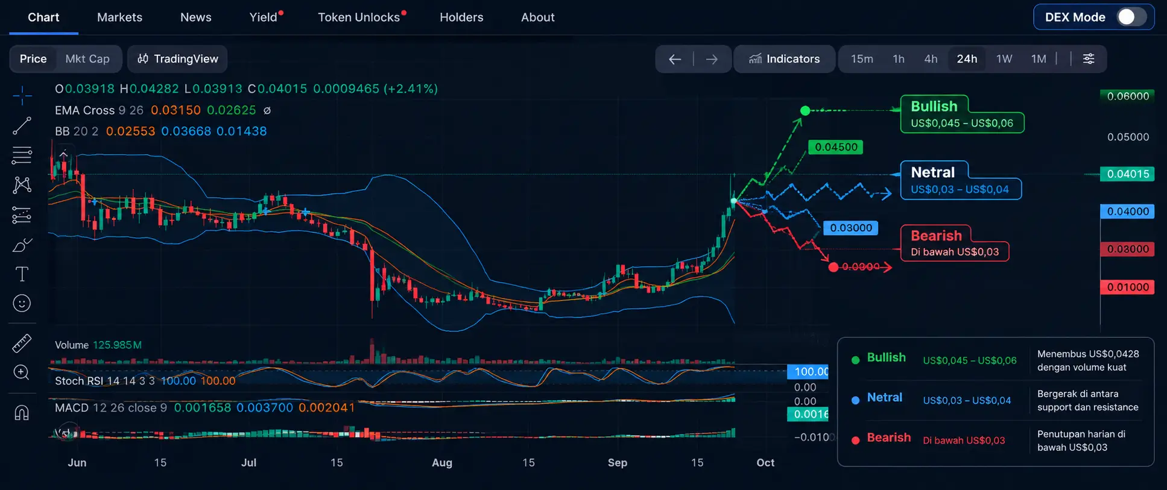Open the About tab

point(538,17)
